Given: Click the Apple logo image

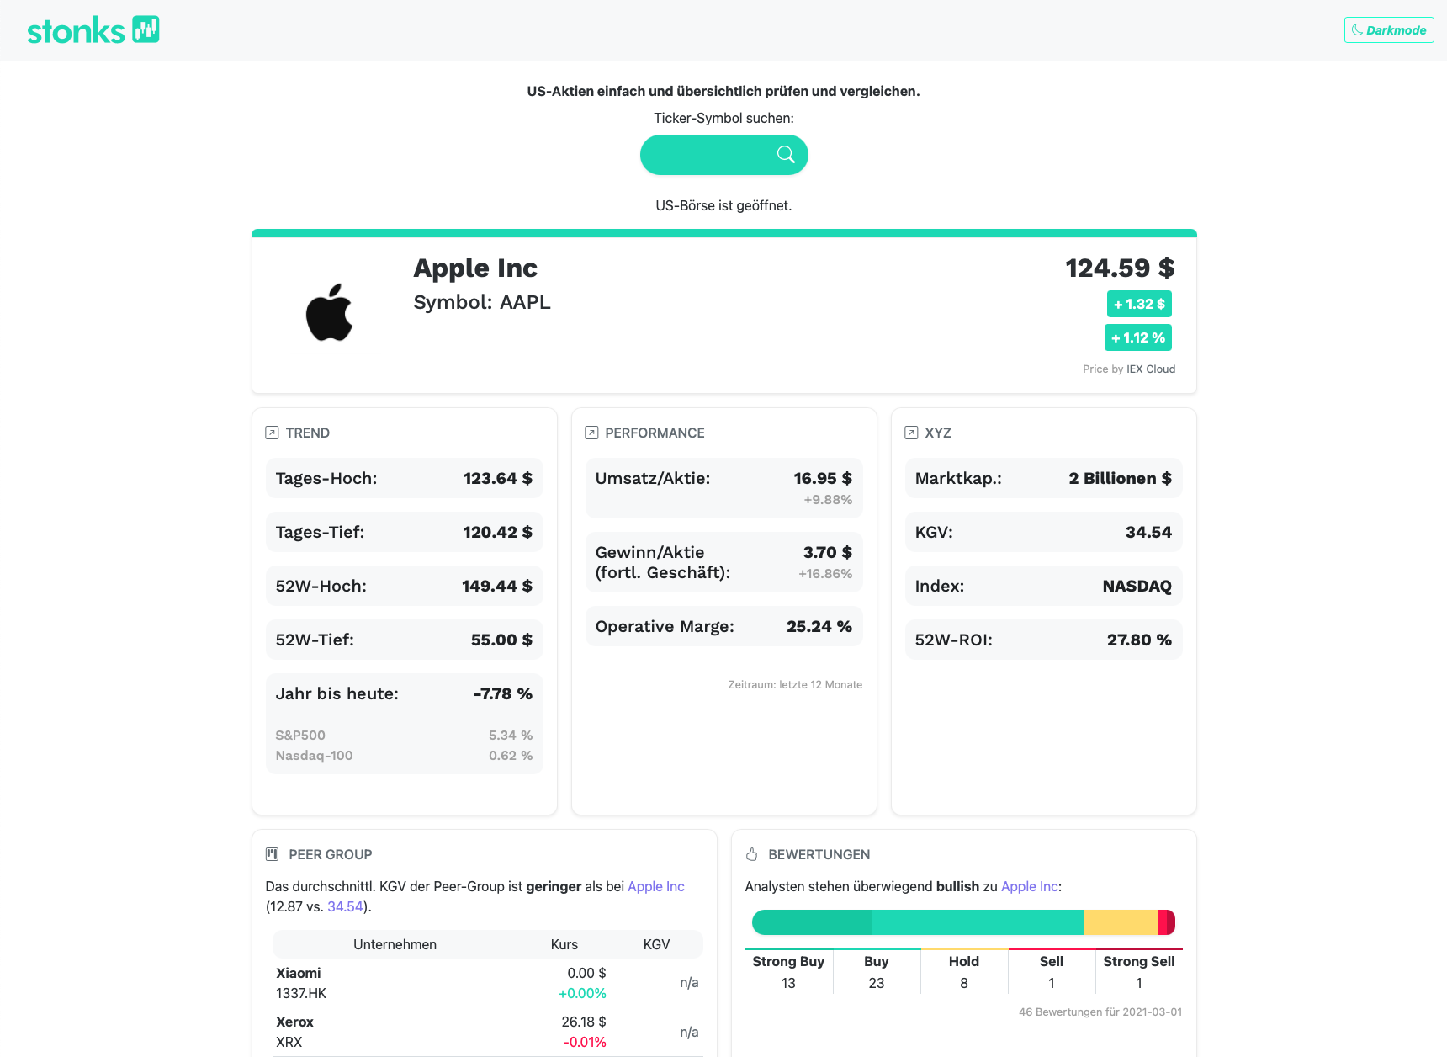Looking at the screenshot, I should click(329, 312).
